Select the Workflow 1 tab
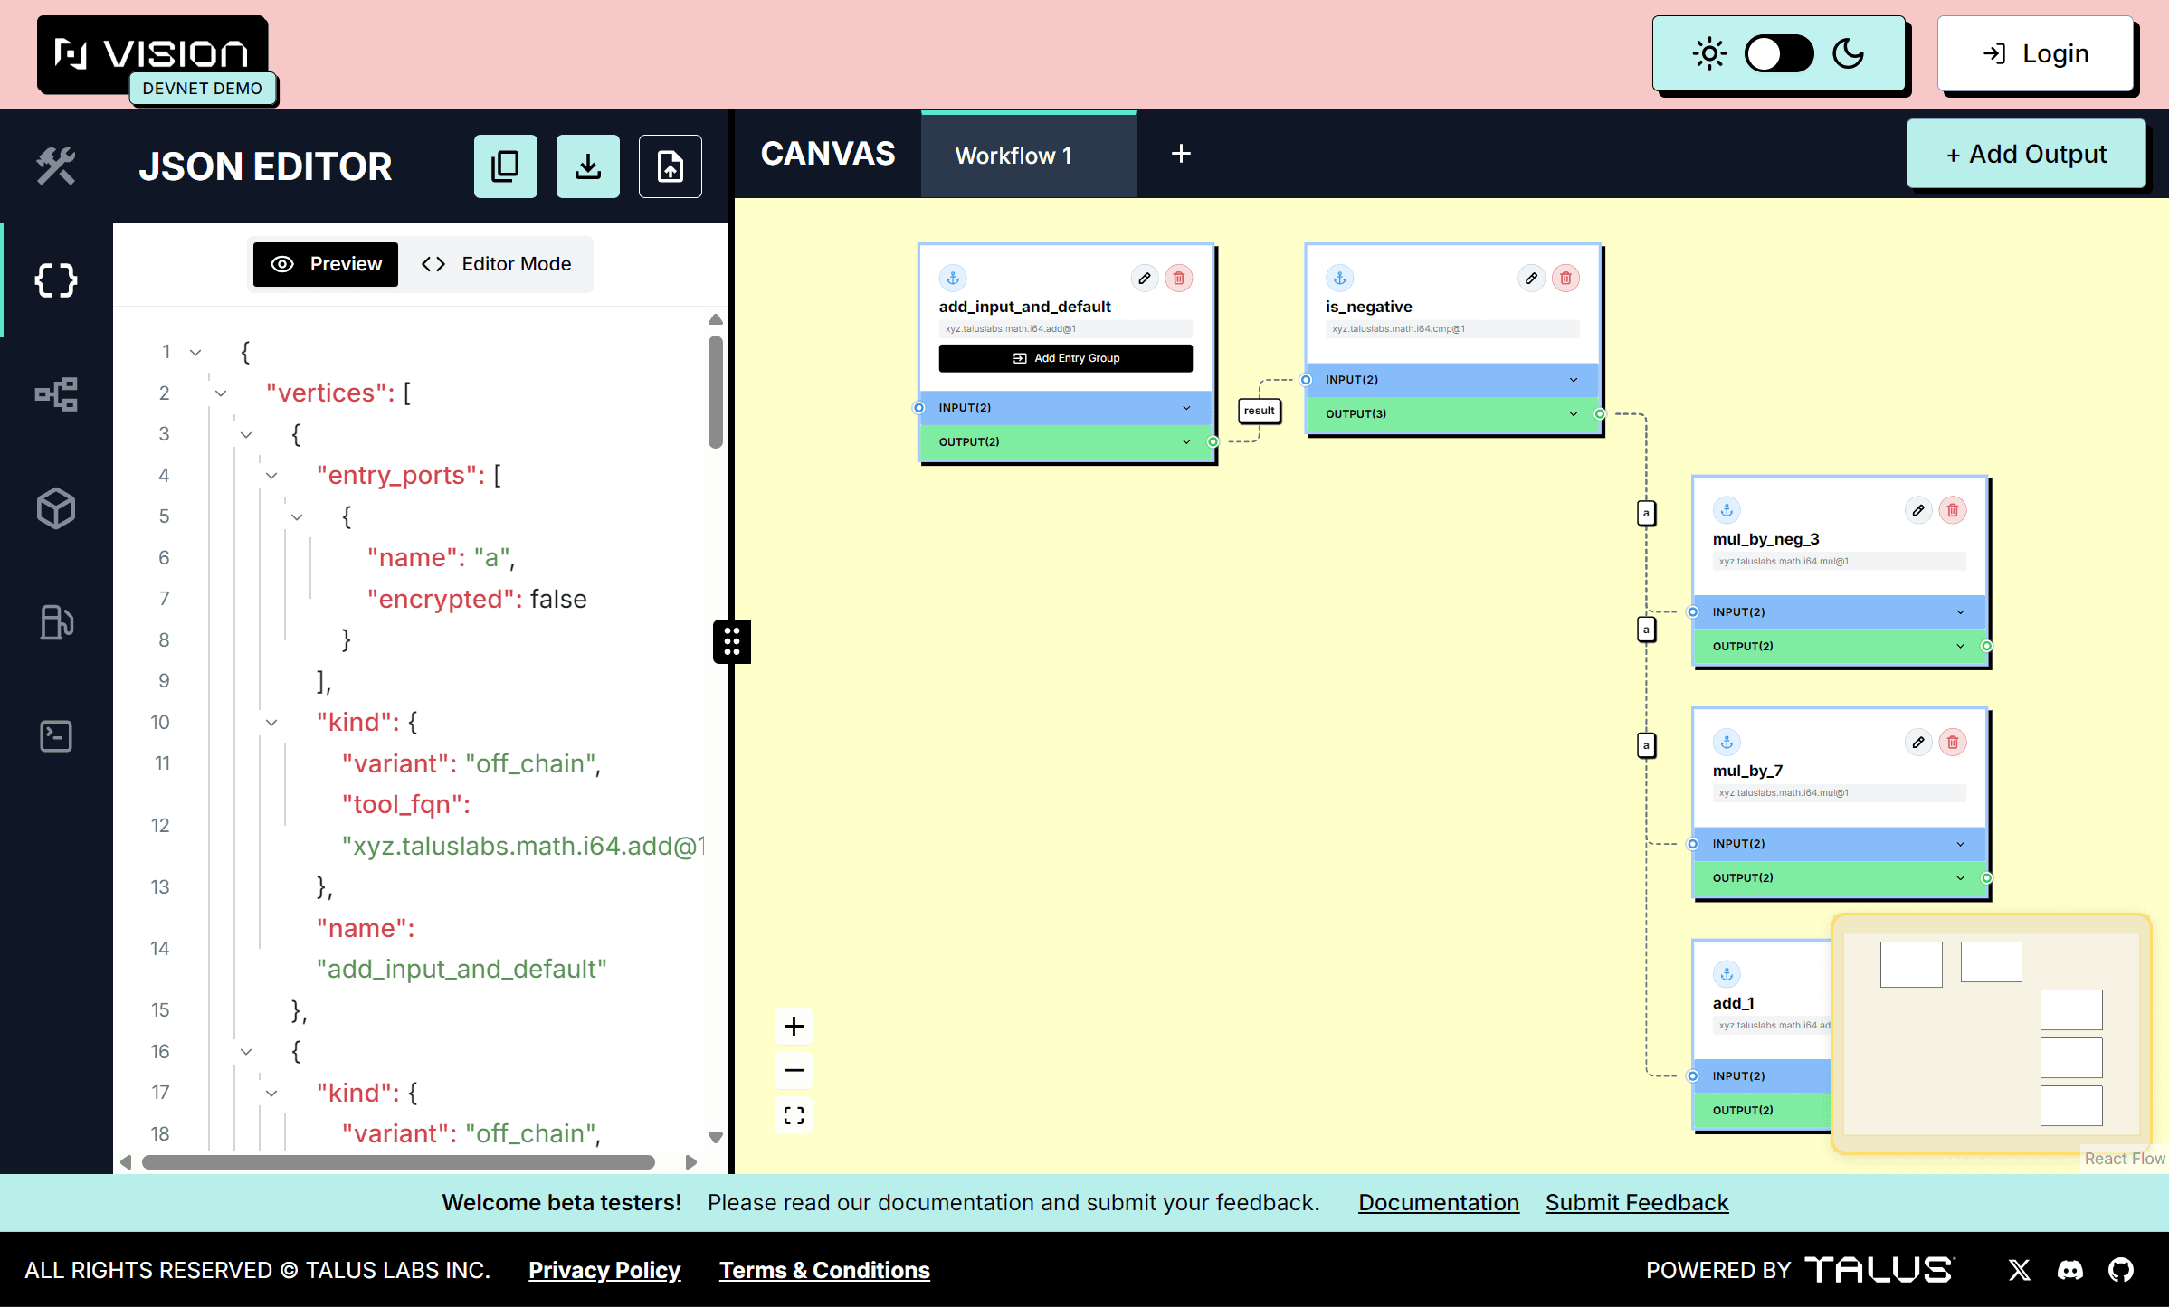The height and width of the screenshot is (1307, 2169). pyautogui.click(x=1028, y=156)
